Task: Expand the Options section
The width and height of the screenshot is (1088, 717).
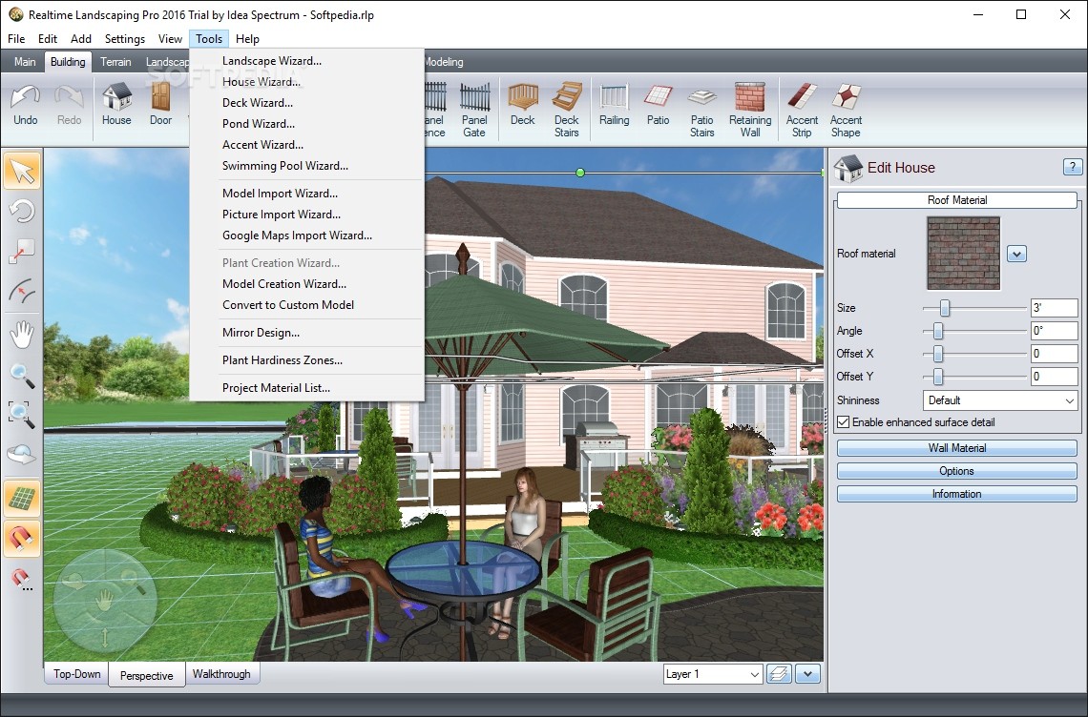Action: 957,471
